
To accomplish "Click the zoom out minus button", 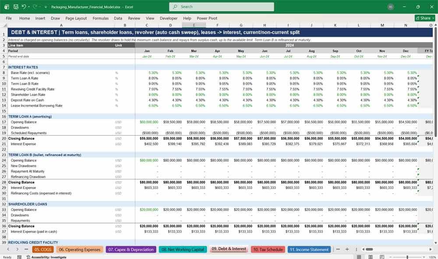I will pos(391,257).
